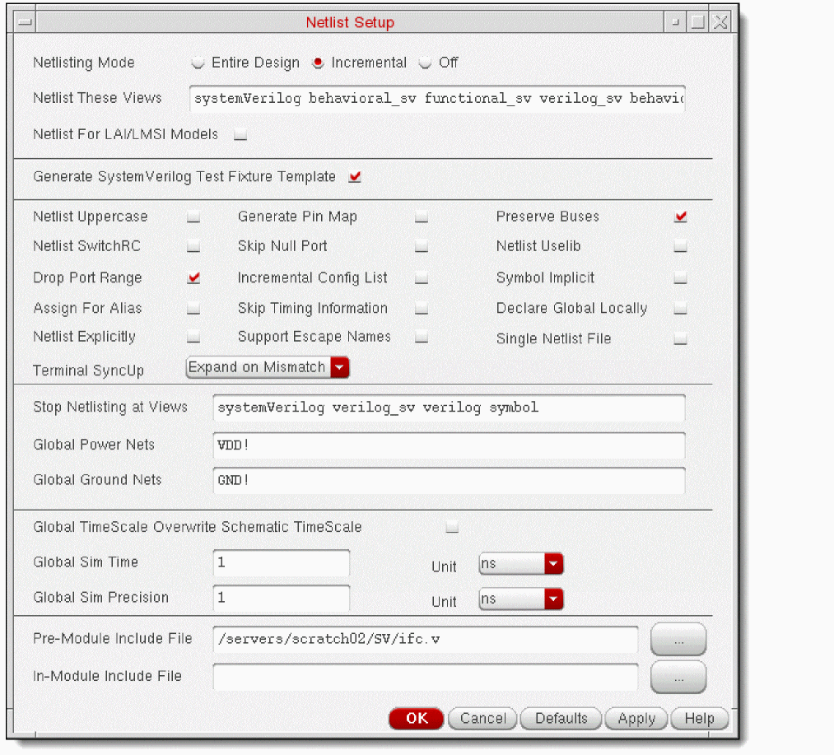Browse for Pre-Module Include File
The width and height of the screenshot is (834, 755).
(x=678, y=640)
